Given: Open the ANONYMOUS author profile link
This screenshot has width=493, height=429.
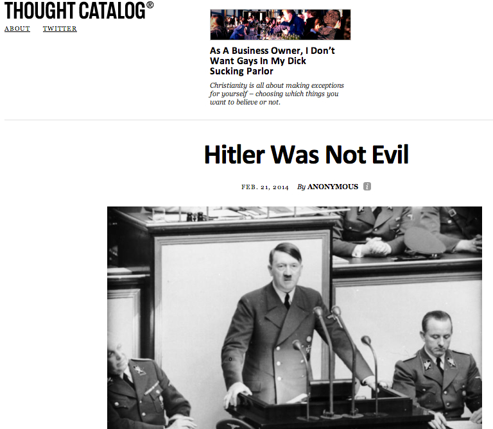Looking at the screenshot, I should pos(333,187).
